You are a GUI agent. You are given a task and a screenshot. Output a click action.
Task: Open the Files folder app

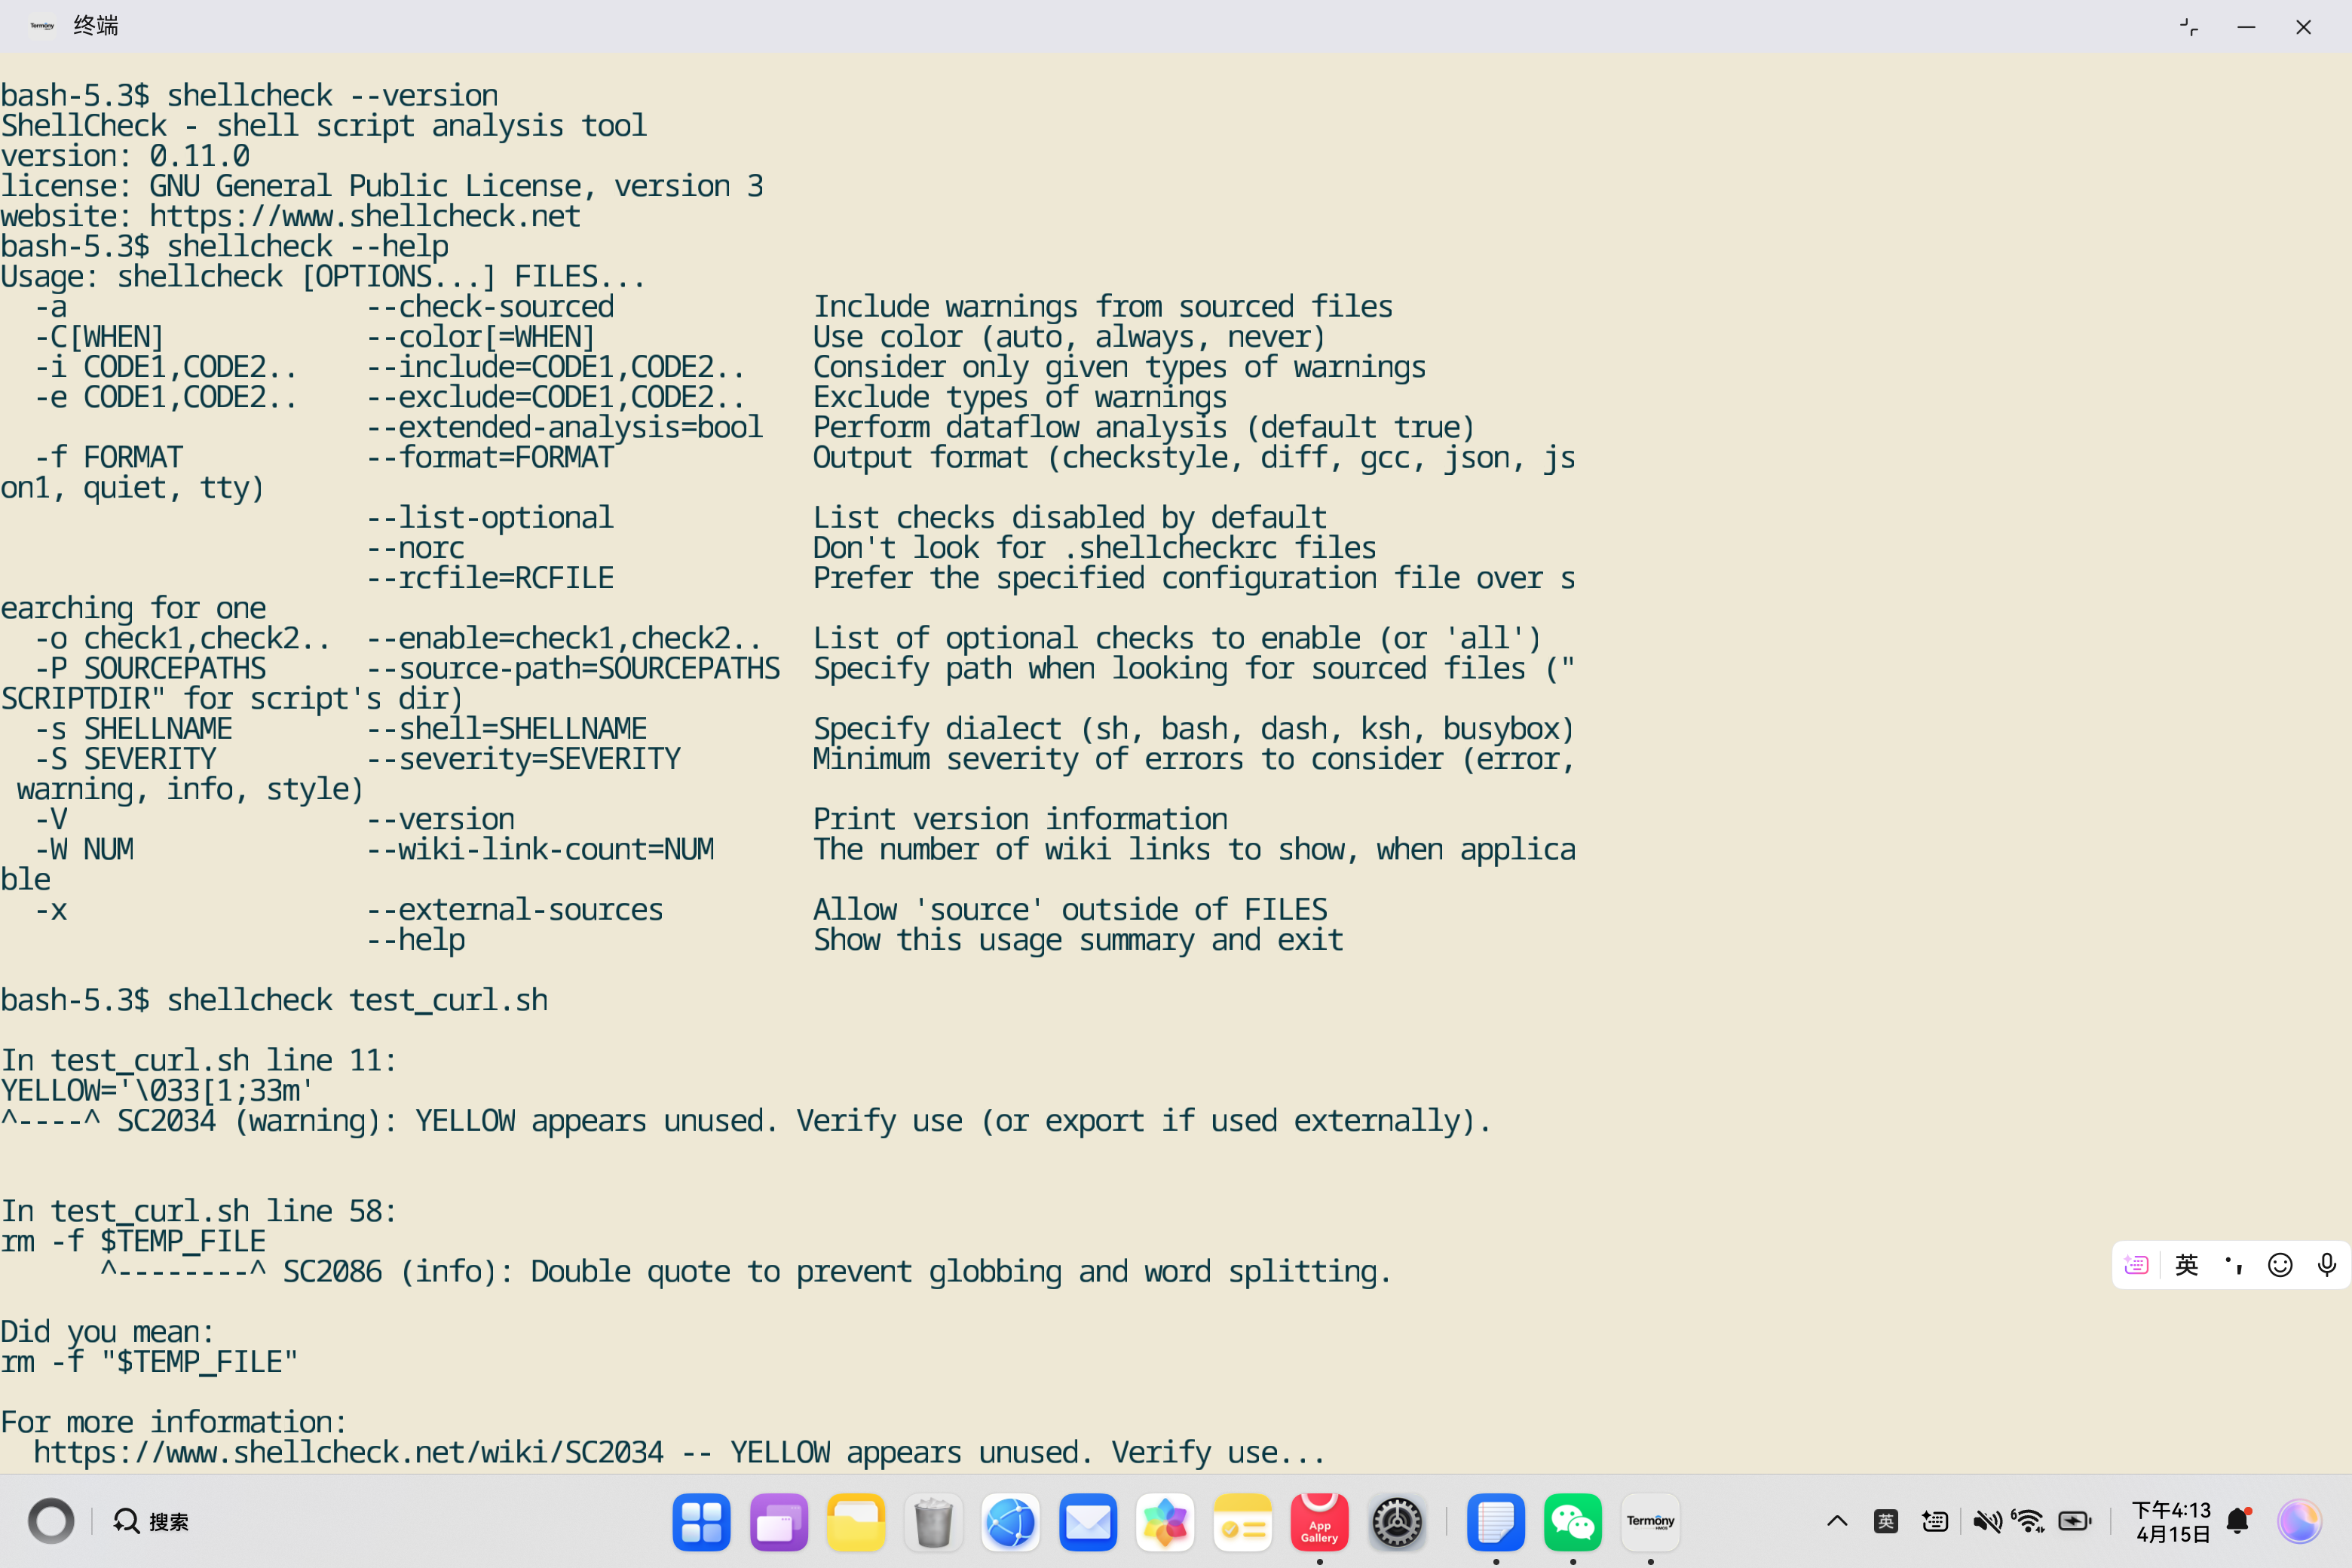point(855,1521)
